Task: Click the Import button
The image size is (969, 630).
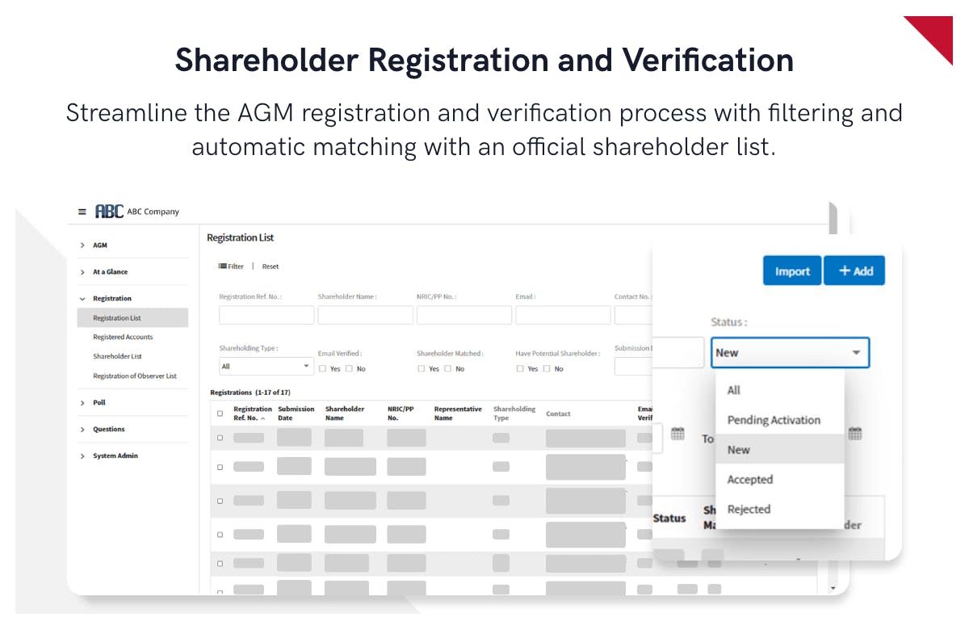Action: (x=792, y=271)
